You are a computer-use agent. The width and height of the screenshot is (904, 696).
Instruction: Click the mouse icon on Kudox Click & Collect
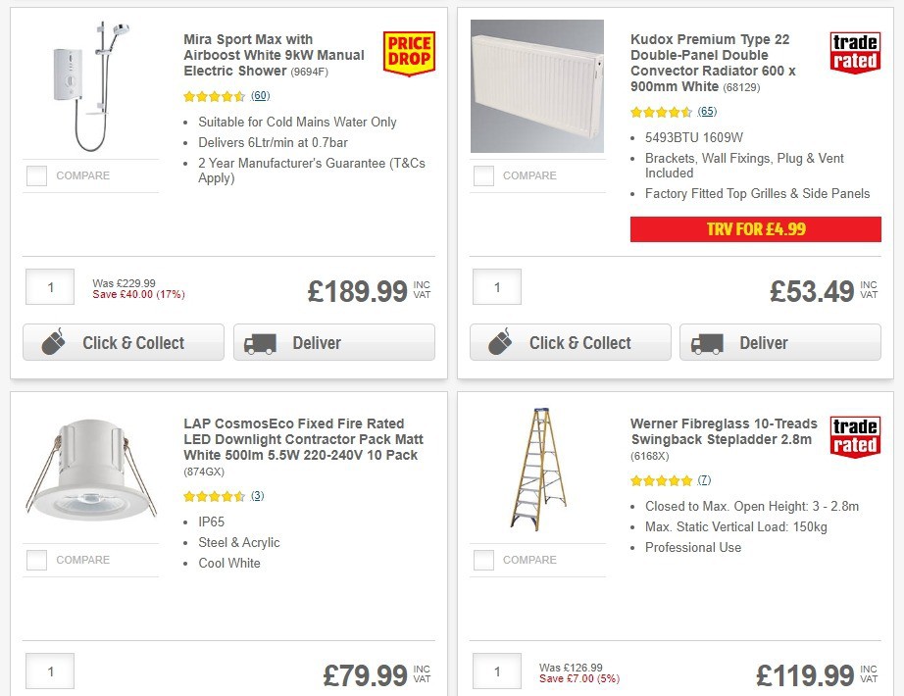pos(499,343)
